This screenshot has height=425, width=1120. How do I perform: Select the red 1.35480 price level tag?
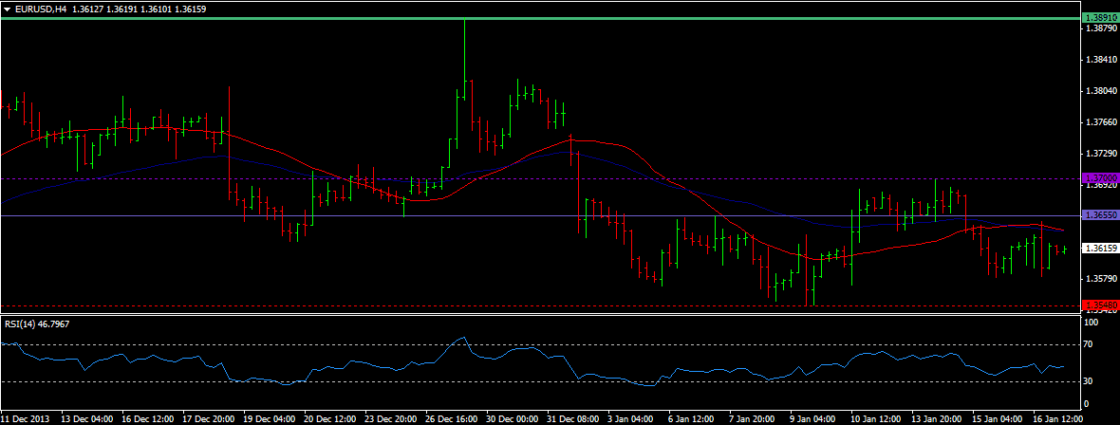click(x=1100, y=305)
